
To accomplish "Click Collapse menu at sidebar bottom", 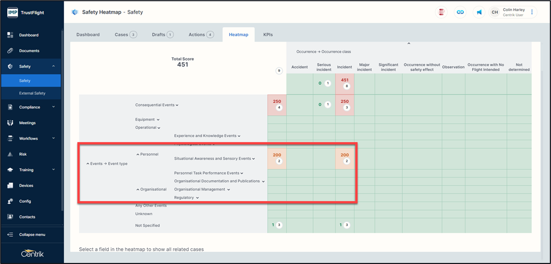I will [x=32, y=235].
